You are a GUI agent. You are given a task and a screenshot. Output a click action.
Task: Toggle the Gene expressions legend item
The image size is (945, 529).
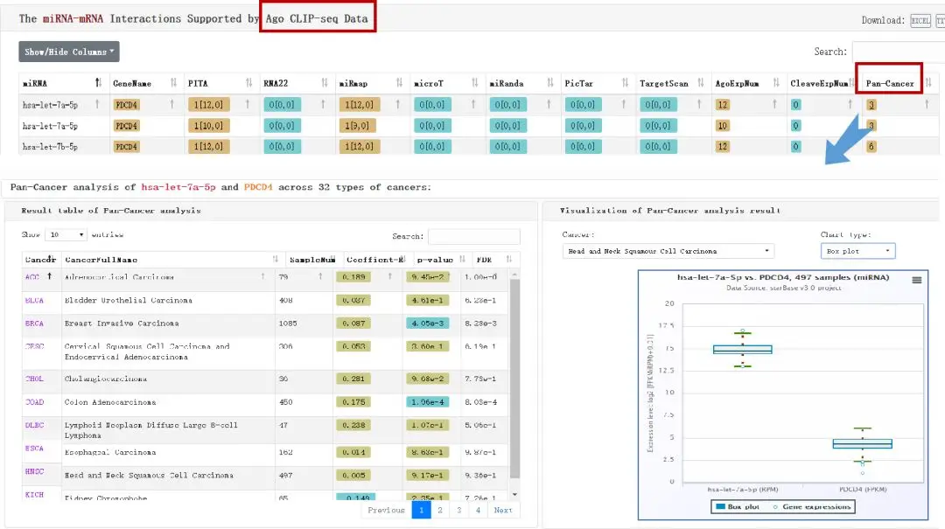812,506
